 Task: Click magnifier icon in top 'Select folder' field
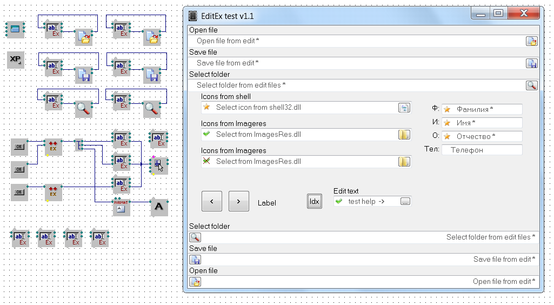[531, 85]
